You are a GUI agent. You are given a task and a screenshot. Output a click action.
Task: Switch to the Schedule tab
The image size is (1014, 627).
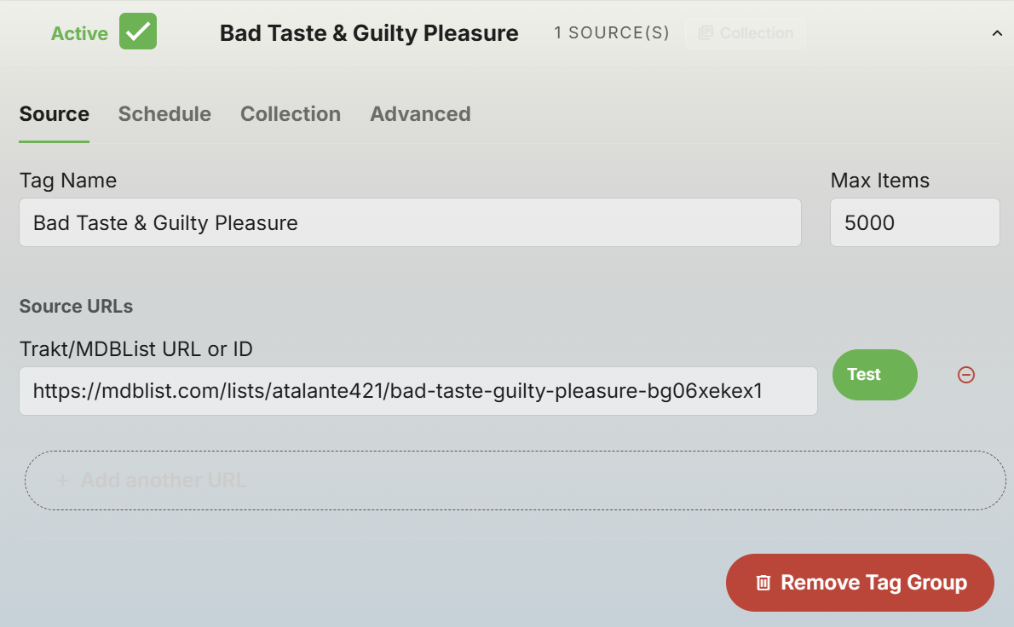click(x=164, y=114)
